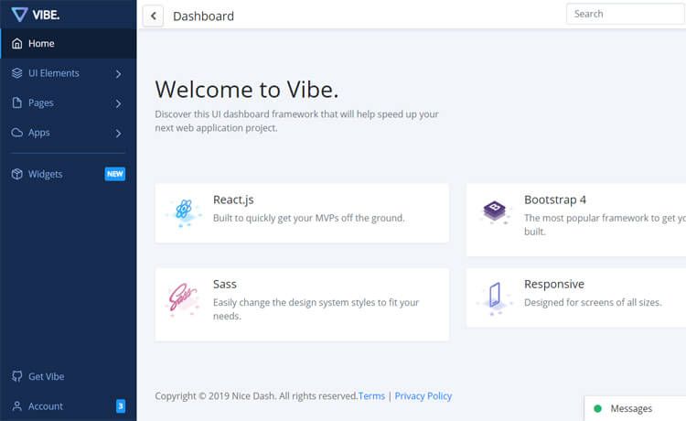The image size is (686, 421).
Task: Click the Account user icon
Action: (17, 406)
